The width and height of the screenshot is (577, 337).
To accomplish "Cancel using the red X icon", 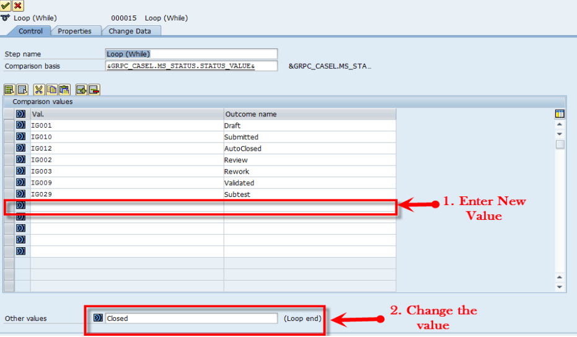I will [x=17, y=6].
